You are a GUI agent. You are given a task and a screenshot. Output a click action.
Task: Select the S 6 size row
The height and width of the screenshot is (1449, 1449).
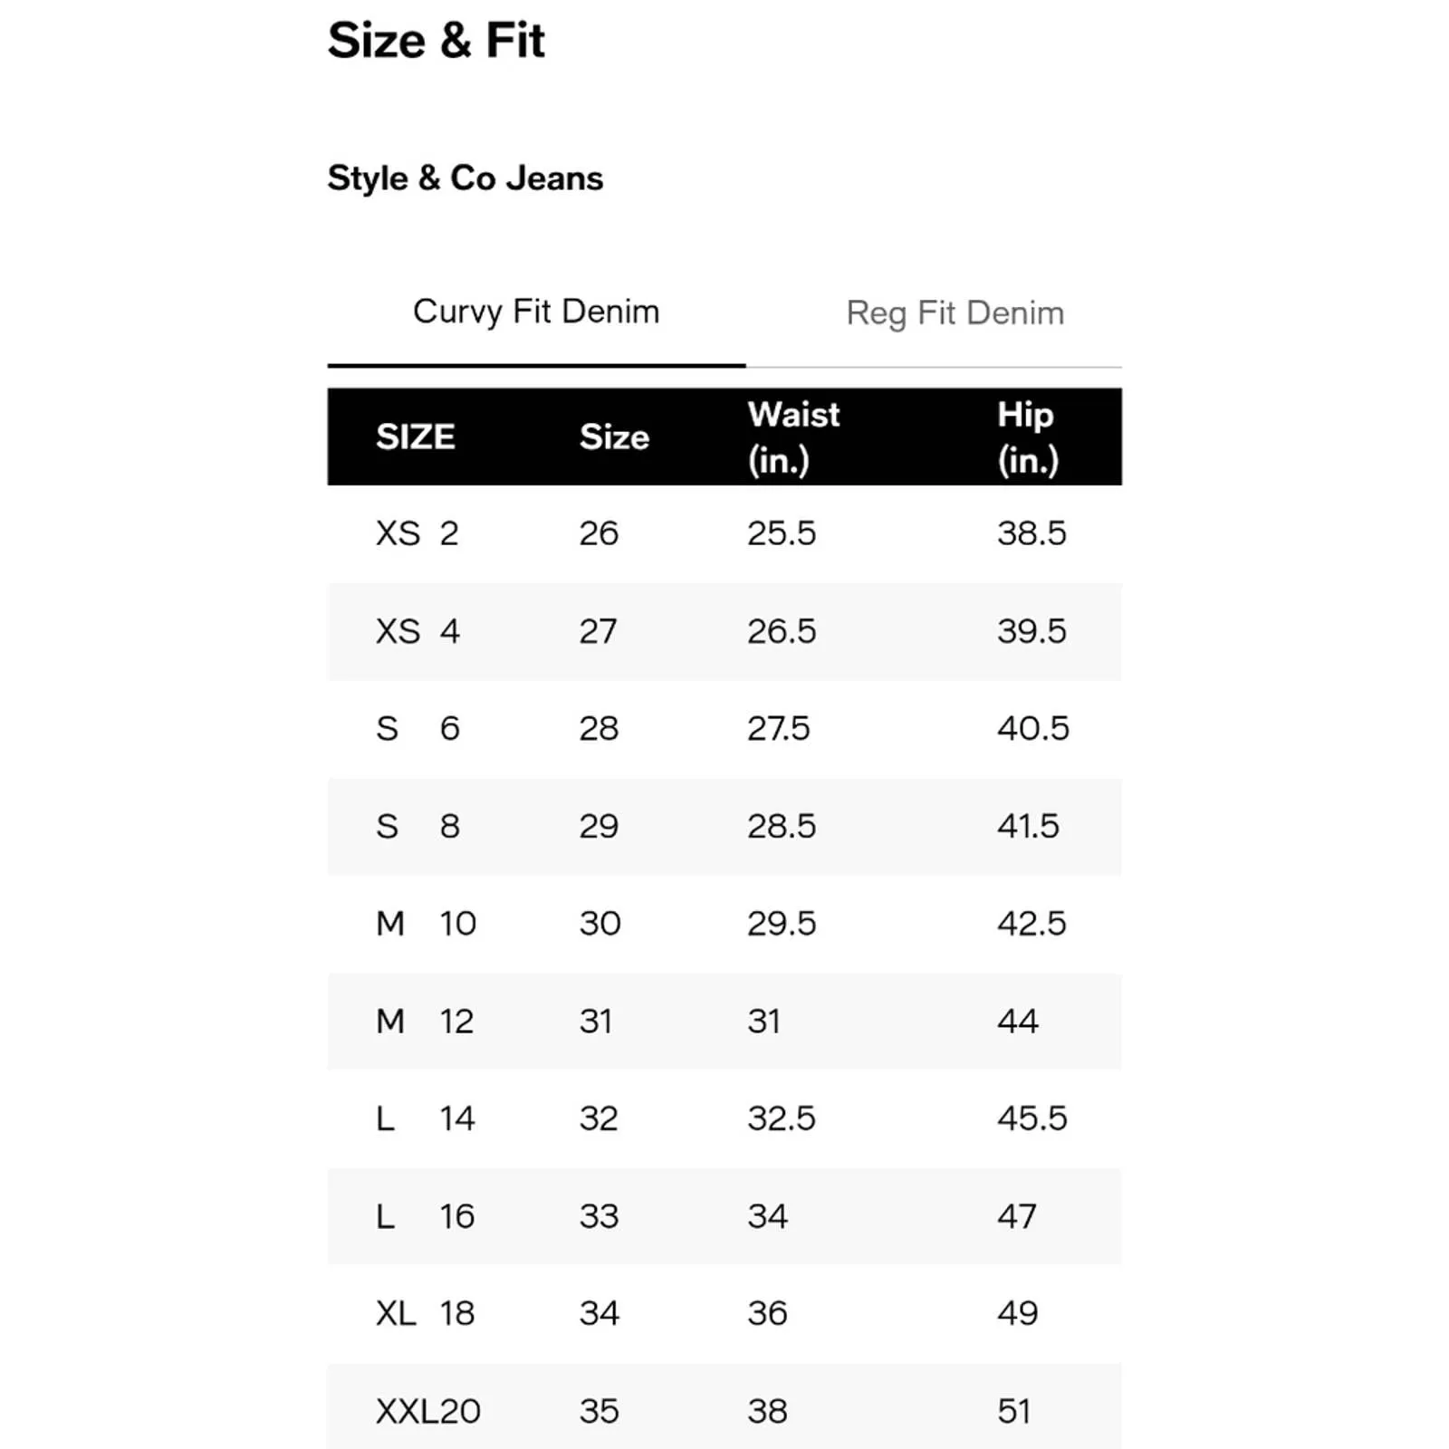pyautogui.click(x=724, y=729)
